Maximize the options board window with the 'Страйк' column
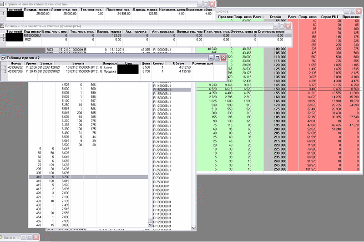This screenshot has height=242, width=364. [x=353, y=11]
